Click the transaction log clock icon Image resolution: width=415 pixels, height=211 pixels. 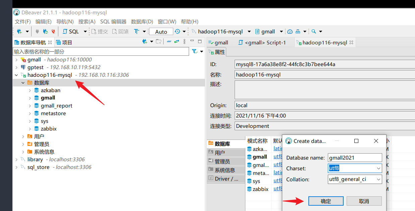(177, 31)
